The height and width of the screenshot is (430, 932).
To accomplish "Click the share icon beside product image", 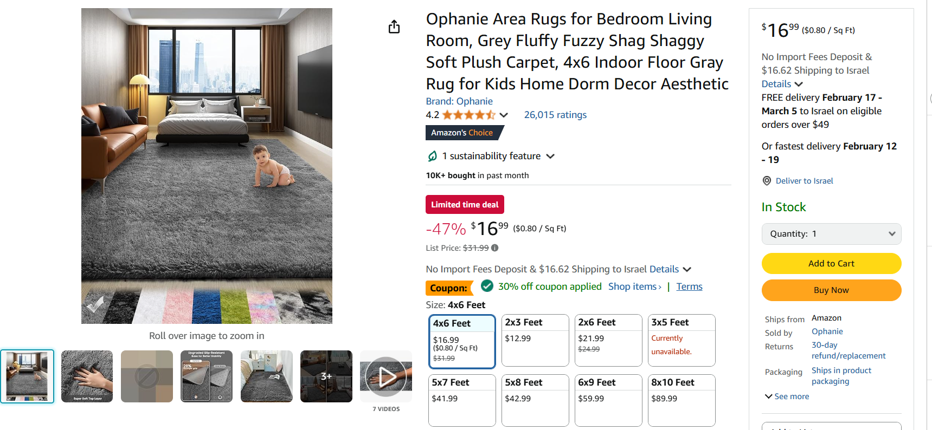I will (x=394, y=27).
